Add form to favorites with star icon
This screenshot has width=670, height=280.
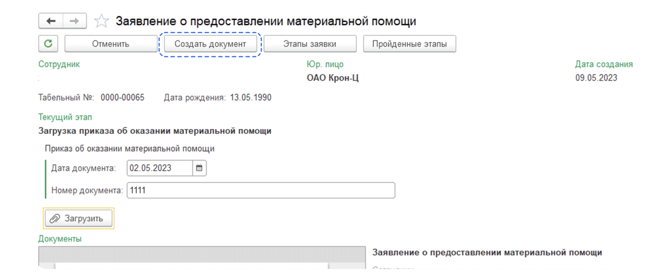tap(101, 21)
